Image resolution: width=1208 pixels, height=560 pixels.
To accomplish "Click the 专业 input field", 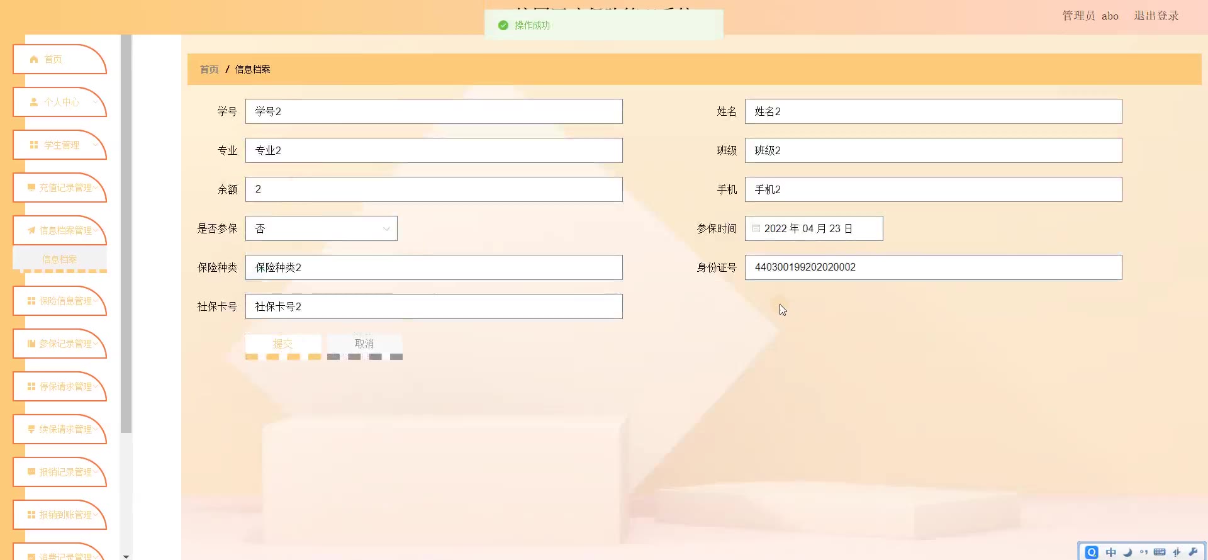I will point(434,150).
